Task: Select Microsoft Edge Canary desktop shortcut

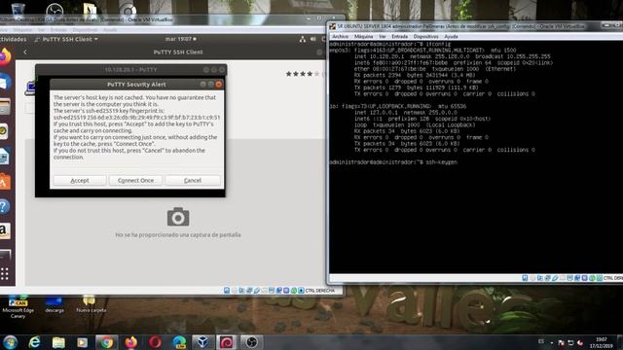Action: 18,307
